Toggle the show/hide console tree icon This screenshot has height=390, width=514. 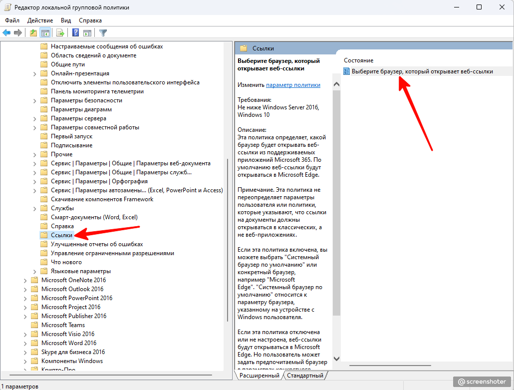[45, 33]
